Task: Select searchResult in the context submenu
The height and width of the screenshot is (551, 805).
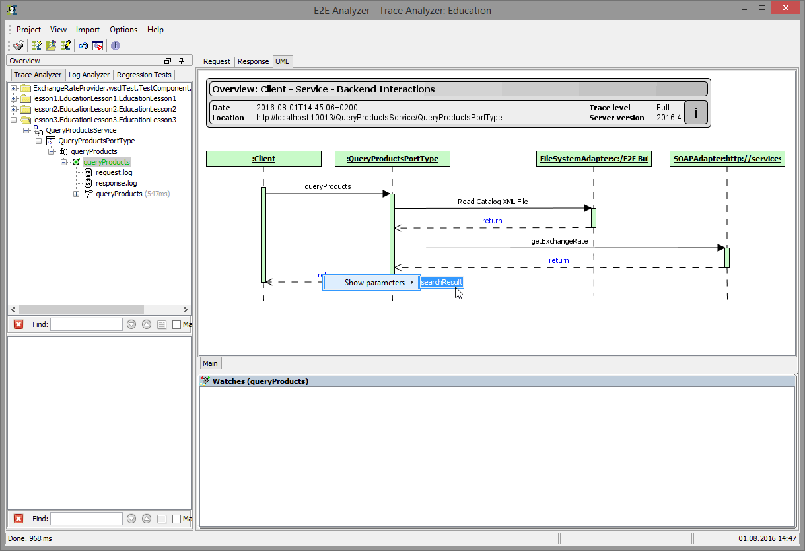Action: (x=442, y=283)
